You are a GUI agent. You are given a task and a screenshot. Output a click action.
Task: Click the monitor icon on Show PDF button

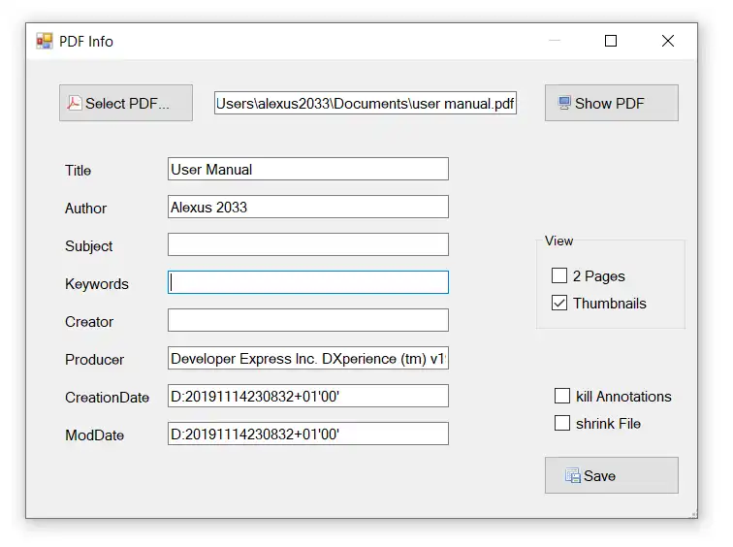pos(564,103)
